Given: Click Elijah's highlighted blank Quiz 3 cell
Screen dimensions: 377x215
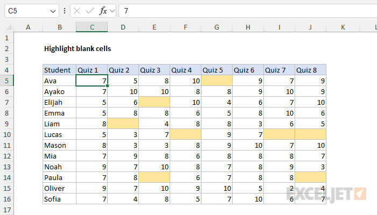Looking at the screenshot, I should [x=155, y=103].
